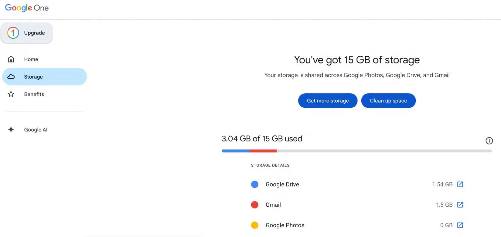
Task: Click the blue Google Drive color dot
Action: tap(255, 184)
